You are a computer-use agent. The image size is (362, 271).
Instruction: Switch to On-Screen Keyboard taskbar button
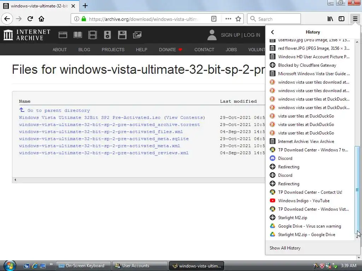pos(83,266)
